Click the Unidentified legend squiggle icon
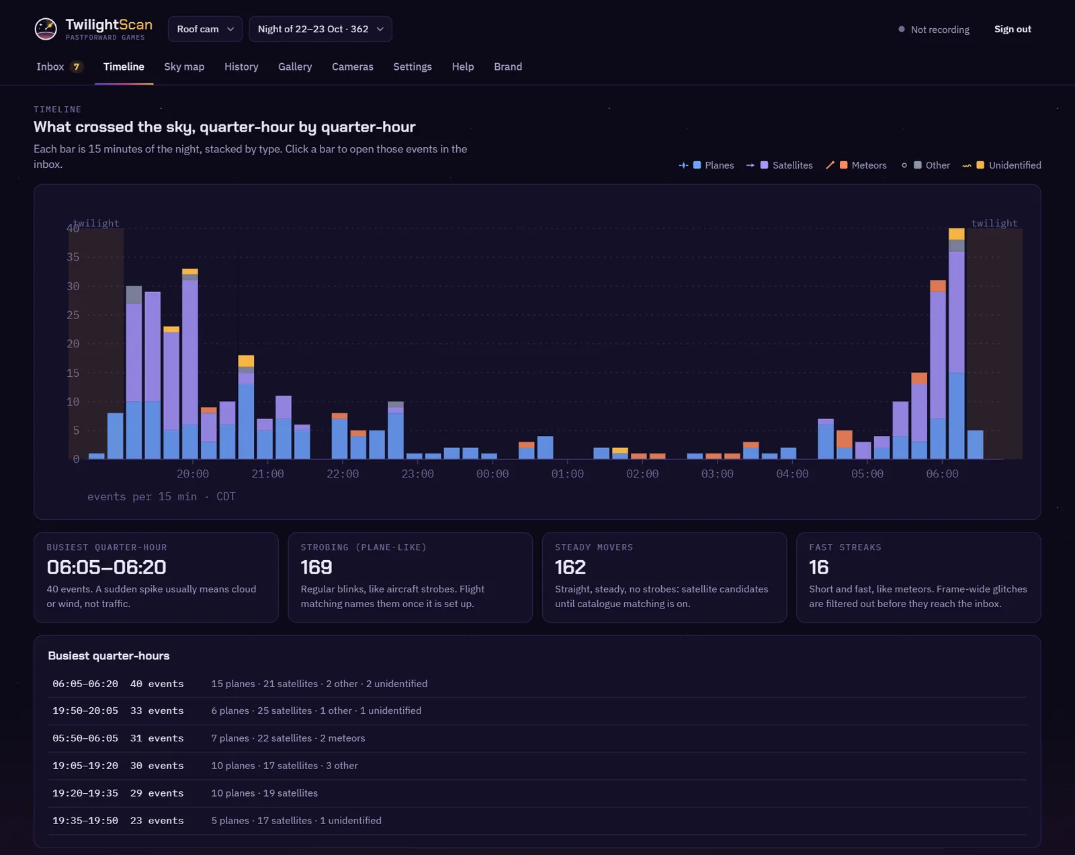 coord(967,165)
